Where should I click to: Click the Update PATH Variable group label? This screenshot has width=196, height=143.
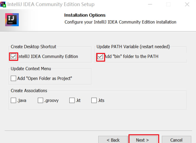(133, 47)
